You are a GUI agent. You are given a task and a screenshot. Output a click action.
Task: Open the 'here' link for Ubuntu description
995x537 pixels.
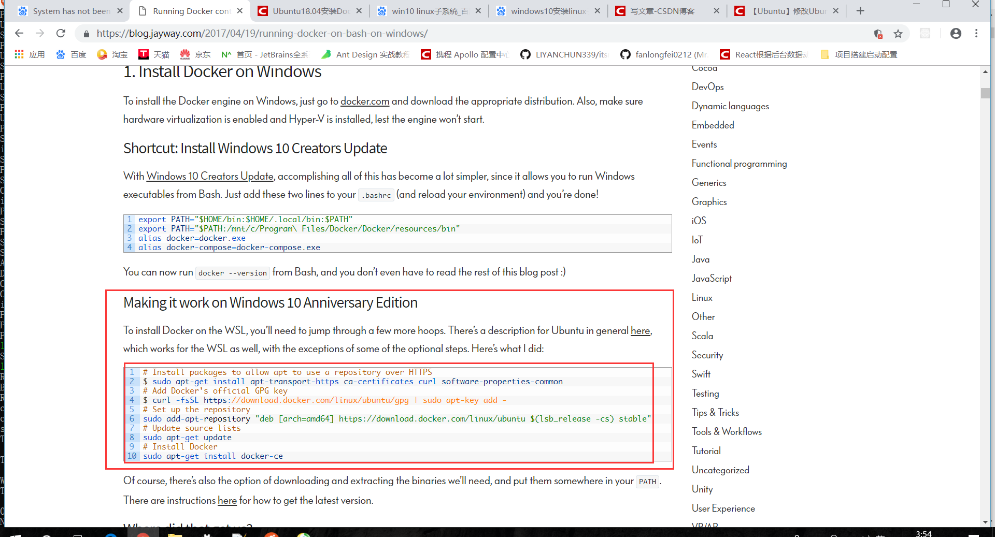(640, 331)
